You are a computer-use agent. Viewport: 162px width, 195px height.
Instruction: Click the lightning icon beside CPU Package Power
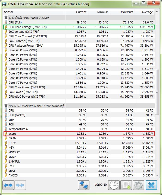coord(6,46)
